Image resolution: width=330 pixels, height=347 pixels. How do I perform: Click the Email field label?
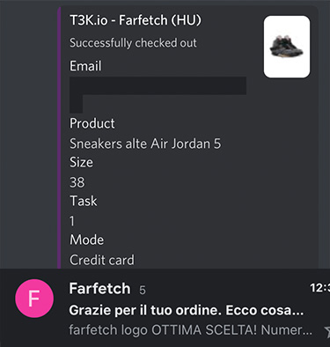tap(85, 66)
